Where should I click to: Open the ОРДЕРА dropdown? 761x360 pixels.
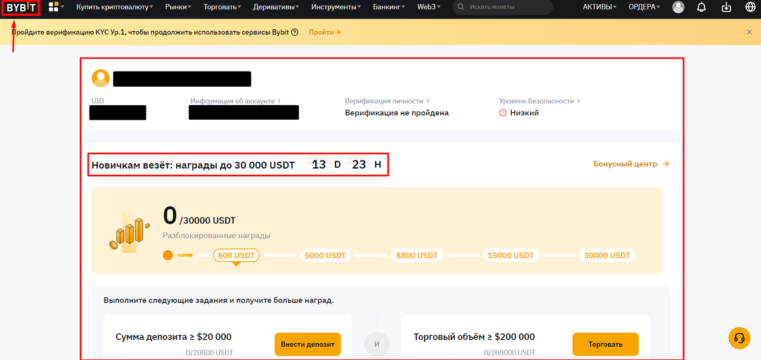644,8
